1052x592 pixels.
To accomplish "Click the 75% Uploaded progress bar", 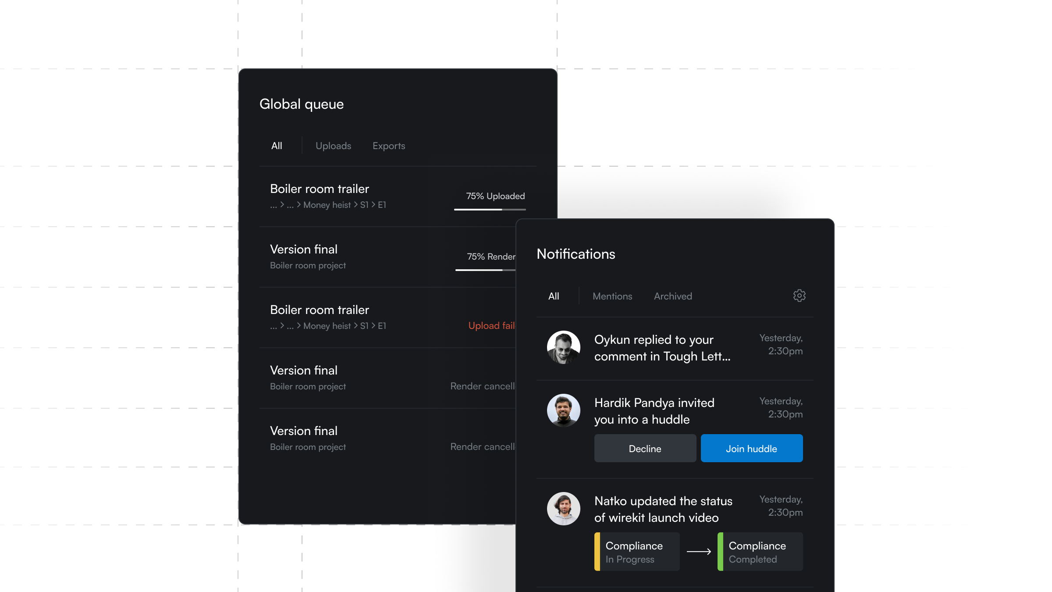I will coord(490,210).
